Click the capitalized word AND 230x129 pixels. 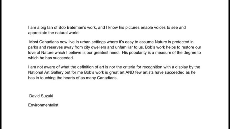(x=130, y=73)
